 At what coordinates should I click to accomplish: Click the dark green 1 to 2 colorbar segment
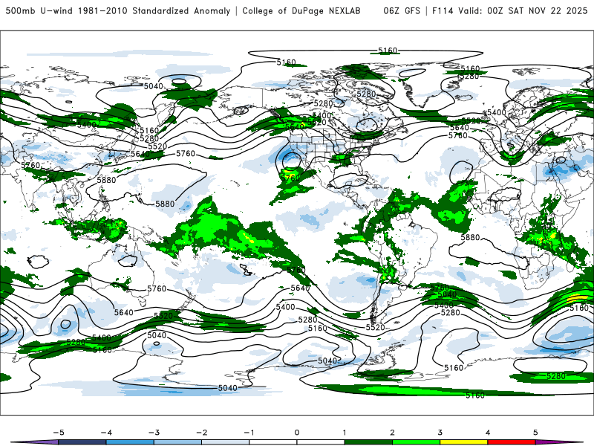[368, 442]
